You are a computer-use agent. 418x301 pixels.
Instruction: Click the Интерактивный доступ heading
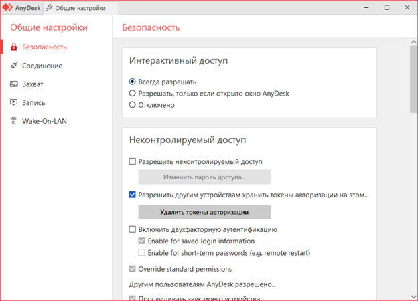[178, 60]
